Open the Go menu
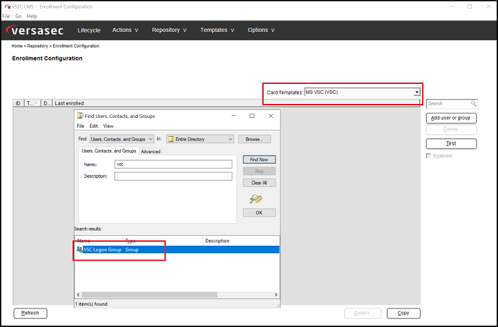This screenshot has height=327, width=498. coord(18,16)
